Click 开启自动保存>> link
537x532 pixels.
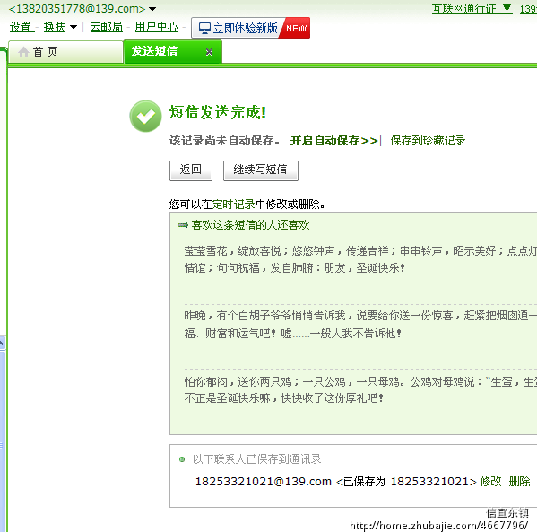(333, 141)
